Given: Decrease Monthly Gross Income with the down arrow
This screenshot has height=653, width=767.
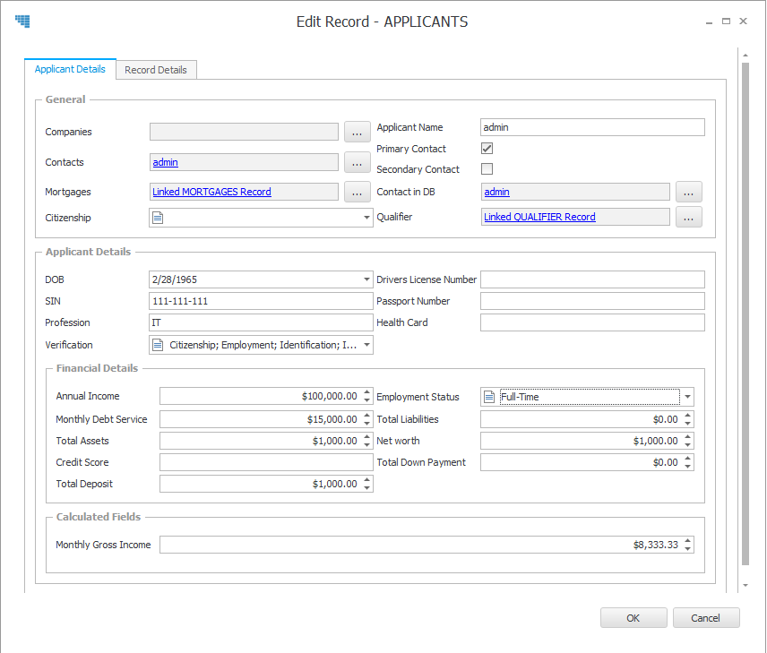Looking at the screenshot, I should 688,548.
